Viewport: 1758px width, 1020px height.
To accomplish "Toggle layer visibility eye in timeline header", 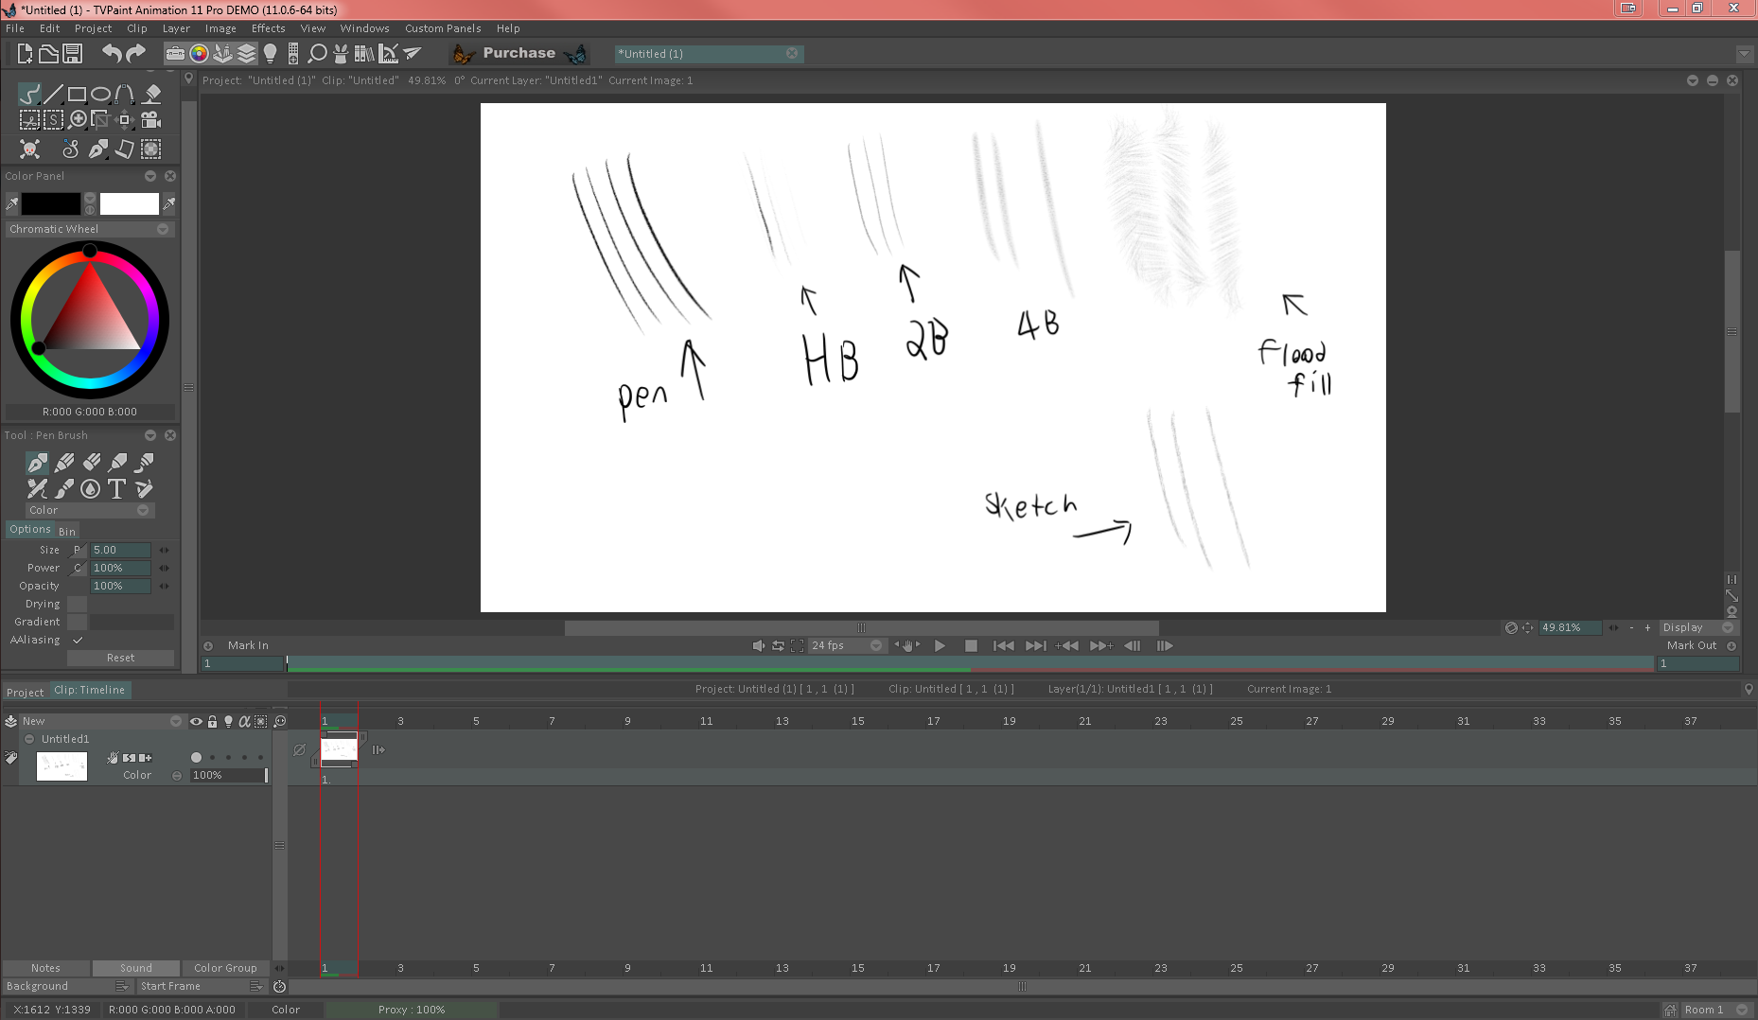I will 196,721.
